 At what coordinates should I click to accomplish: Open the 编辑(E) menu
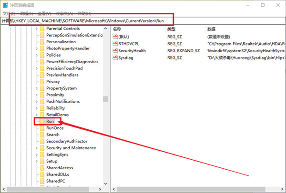(27, 13)
